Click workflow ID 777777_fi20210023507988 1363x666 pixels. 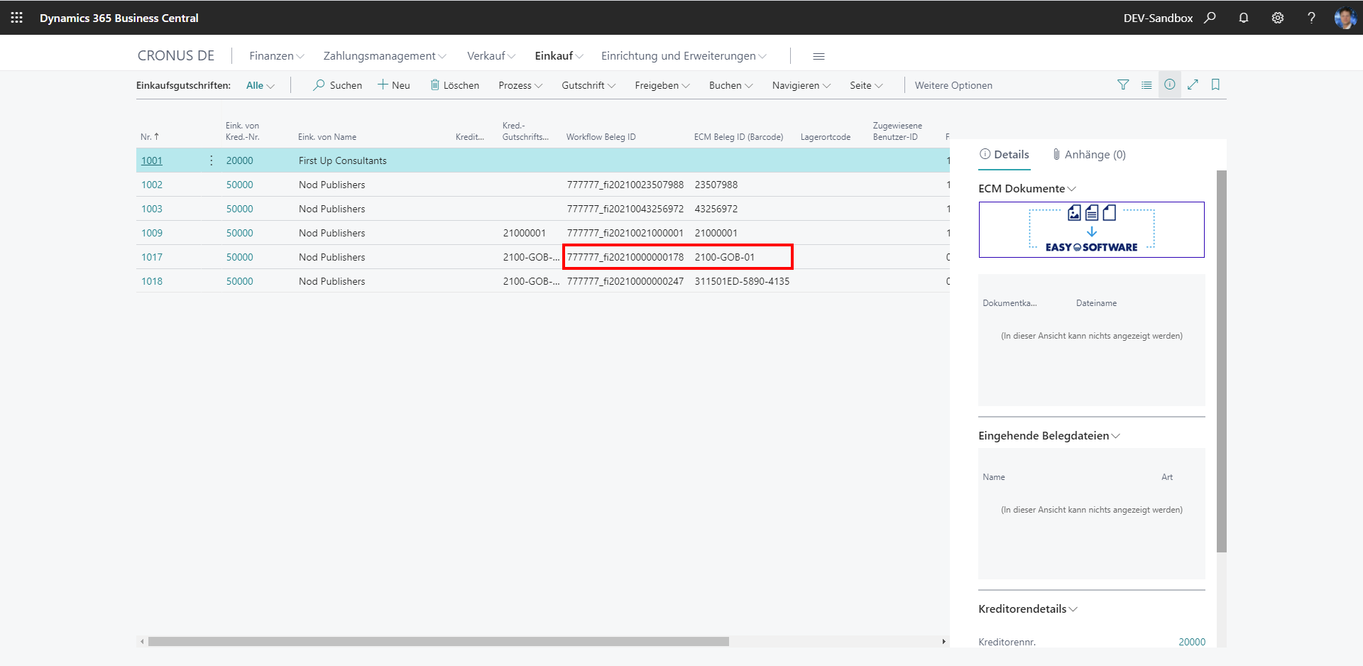pyautogui.click(x=625, y=185)
